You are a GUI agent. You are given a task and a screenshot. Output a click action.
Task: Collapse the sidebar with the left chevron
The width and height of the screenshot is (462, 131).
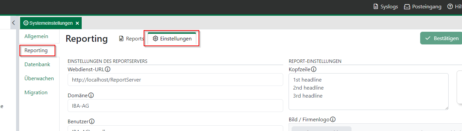13,23
